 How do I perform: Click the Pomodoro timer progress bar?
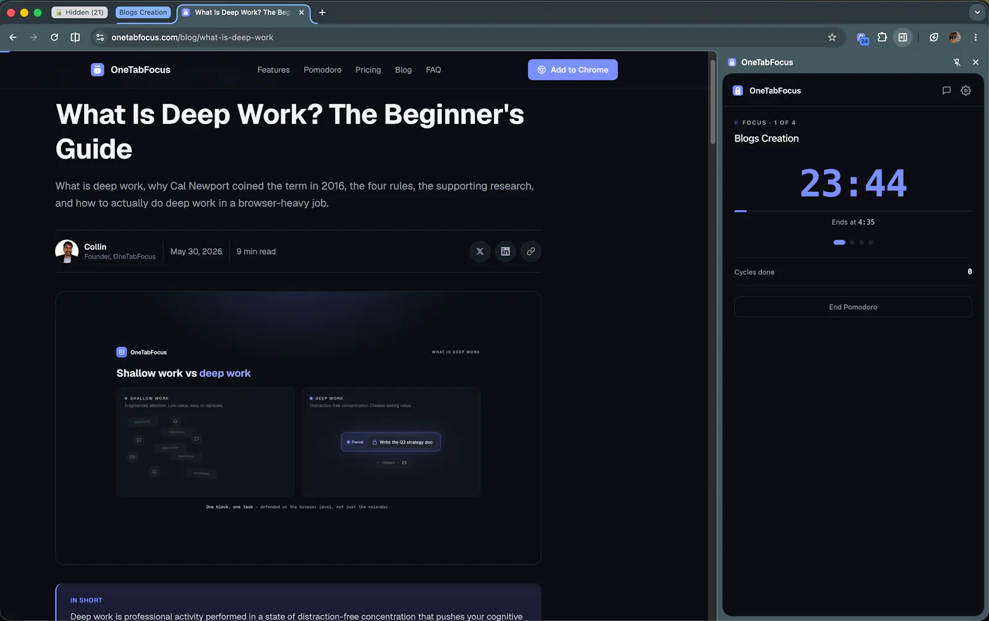click(x=853, y=211)
